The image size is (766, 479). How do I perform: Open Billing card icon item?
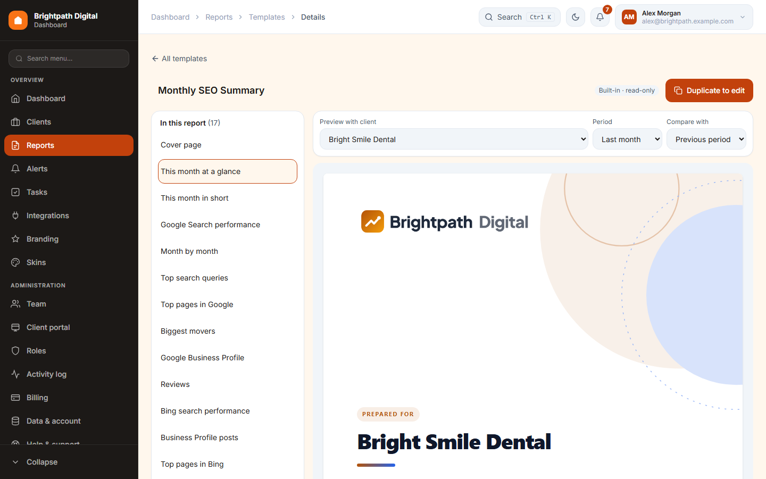tap(69, 398)
